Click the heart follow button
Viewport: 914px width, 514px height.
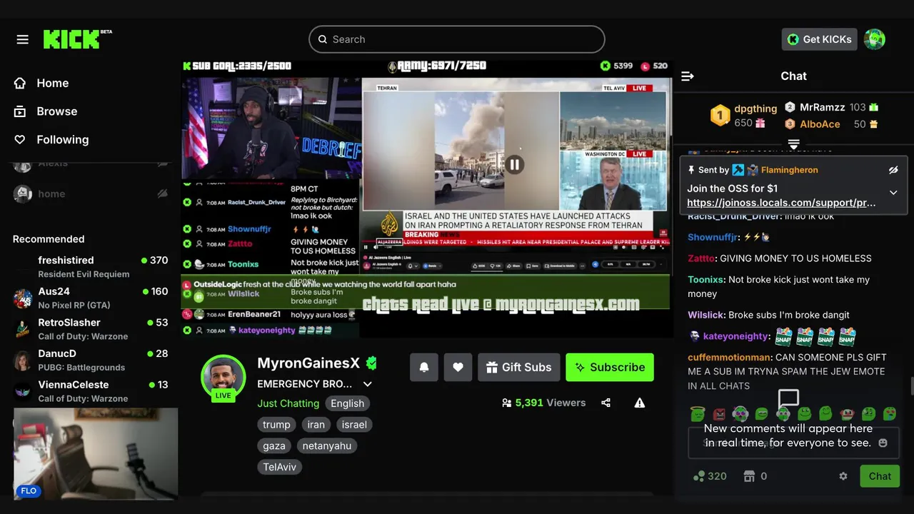point(458,367)
